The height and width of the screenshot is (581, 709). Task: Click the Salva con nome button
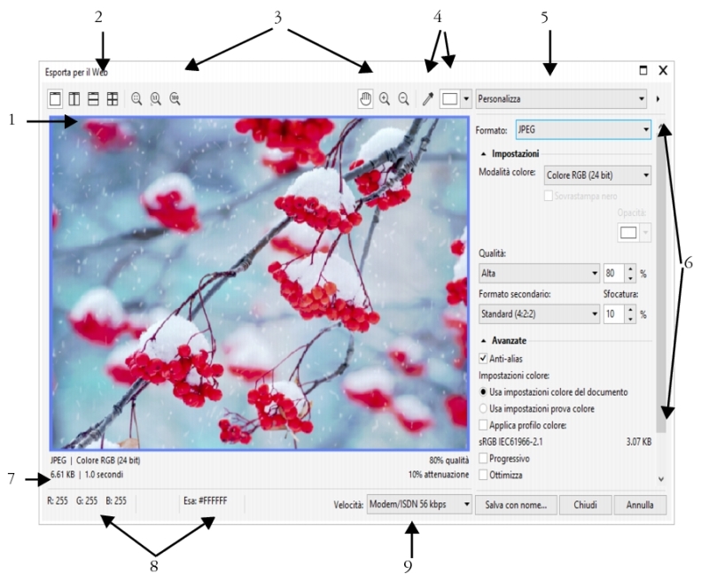tap(516, 505)
